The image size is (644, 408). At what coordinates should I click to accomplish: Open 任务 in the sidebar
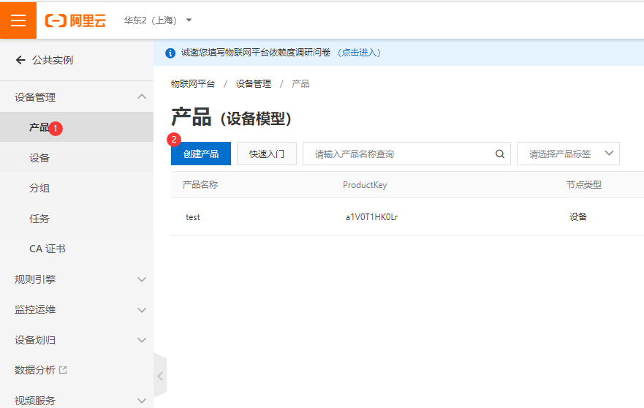(x=77, y=219)
